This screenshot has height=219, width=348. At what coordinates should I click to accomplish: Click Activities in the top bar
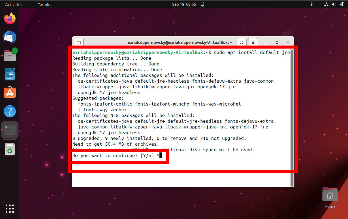click(x=13, y=4)
